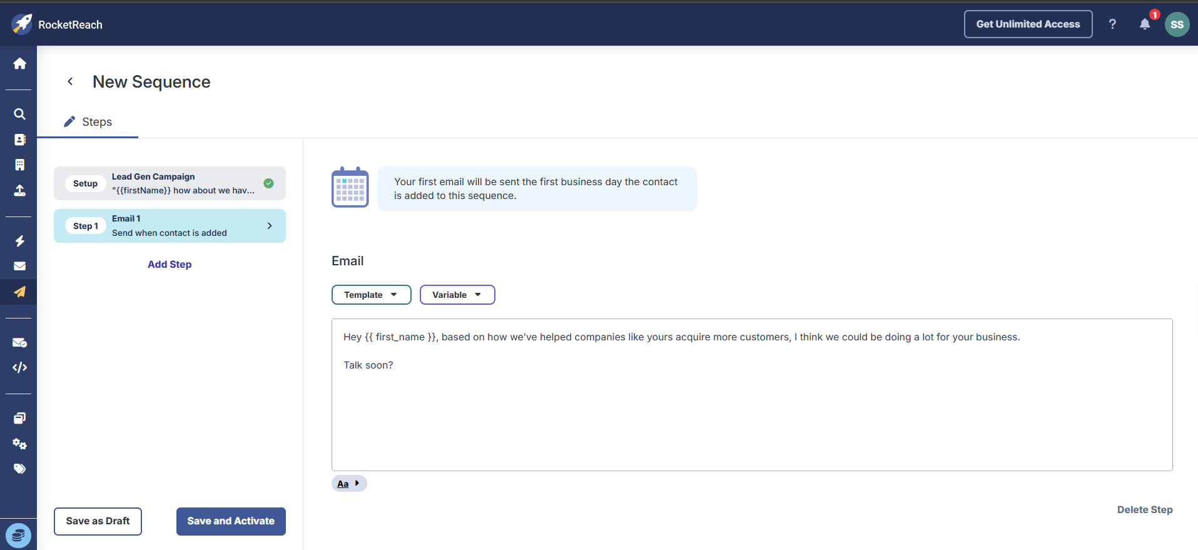The width and height of the screenshot is (1198, 550).
Task: Open the code brackets API icon
Action: click(x=19, y=367)
